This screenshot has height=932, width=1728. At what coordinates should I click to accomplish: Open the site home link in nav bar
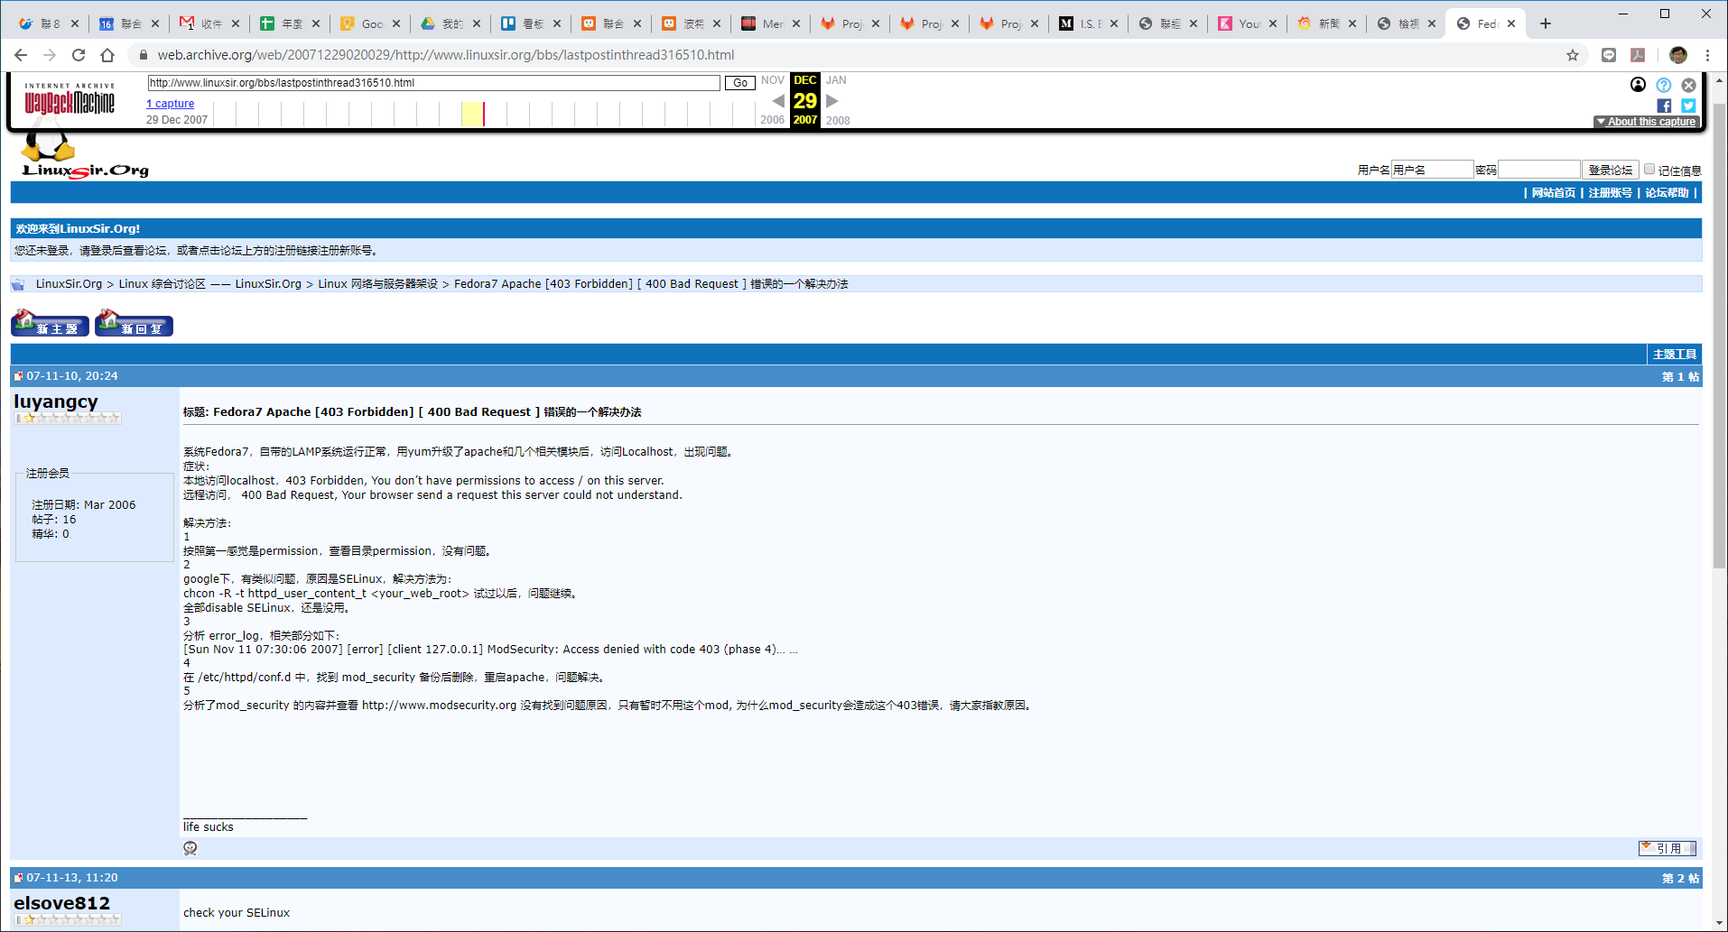1553,193
